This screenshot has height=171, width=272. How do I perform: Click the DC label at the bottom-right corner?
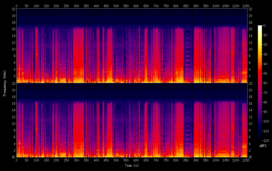coord(250,157)
